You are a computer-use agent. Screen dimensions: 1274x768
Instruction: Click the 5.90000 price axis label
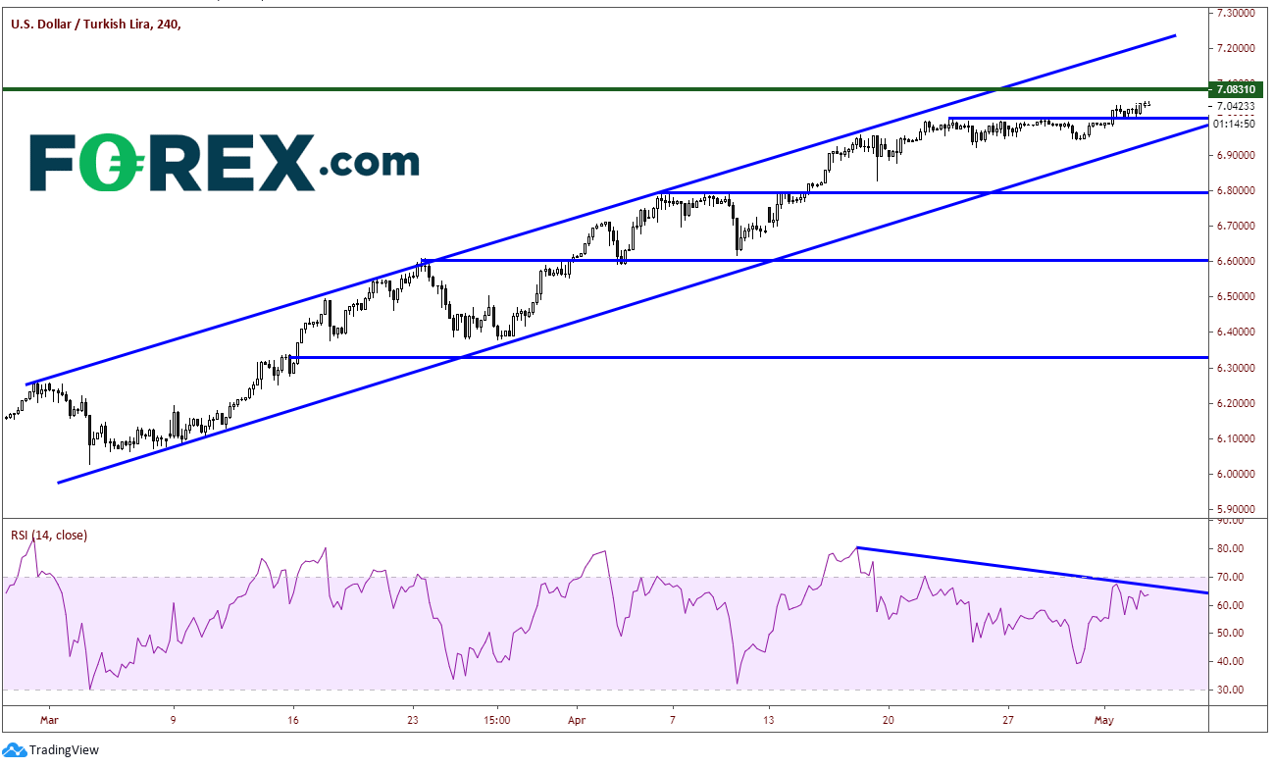pyautogui.click(x=1236, y=510)
